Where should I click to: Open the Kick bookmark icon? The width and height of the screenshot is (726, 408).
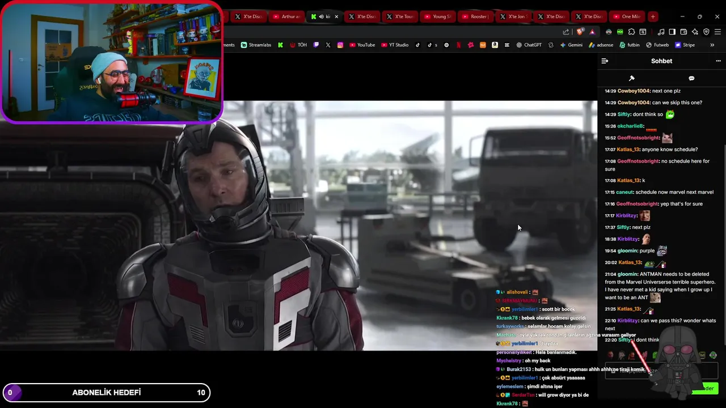pos(280,45)
